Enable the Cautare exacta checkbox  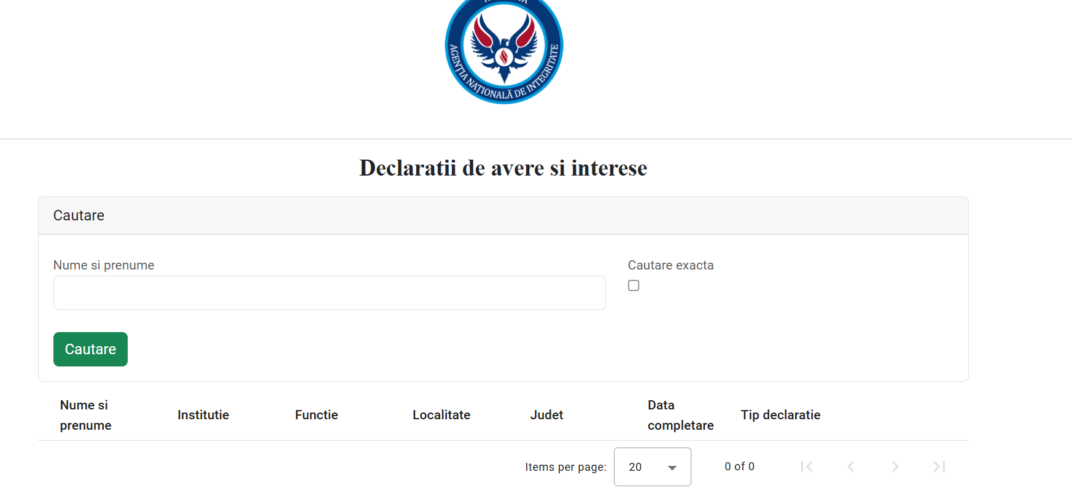coord(634,285)
